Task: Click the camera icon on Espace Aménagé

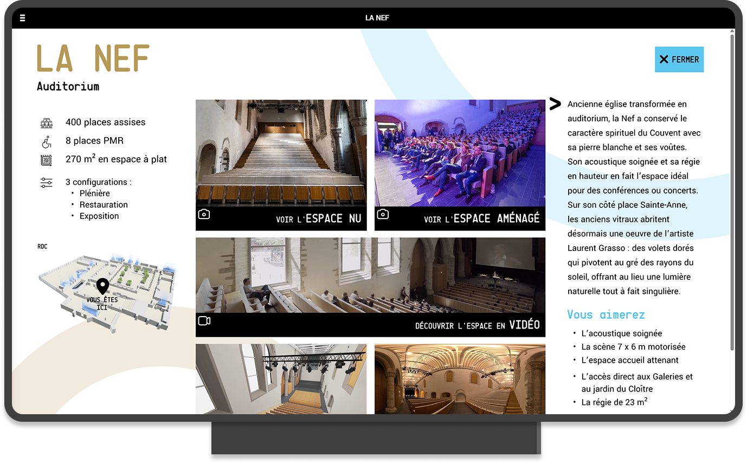Action: (x=383, y=214)
